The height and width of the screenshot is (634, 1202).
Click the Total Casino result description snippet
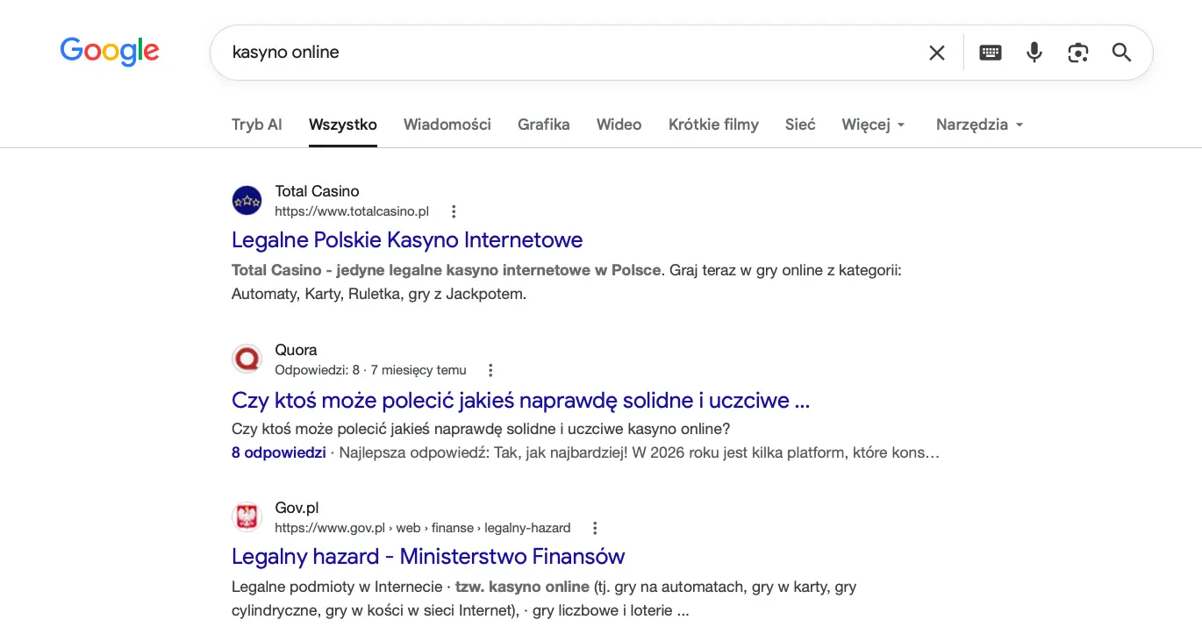[567, 281]
